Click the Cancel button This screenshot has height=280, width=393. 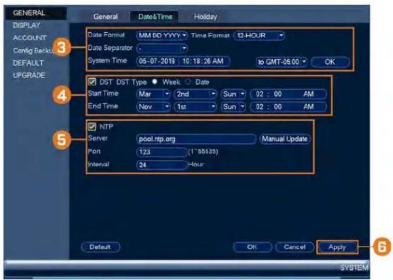(294, 247)
